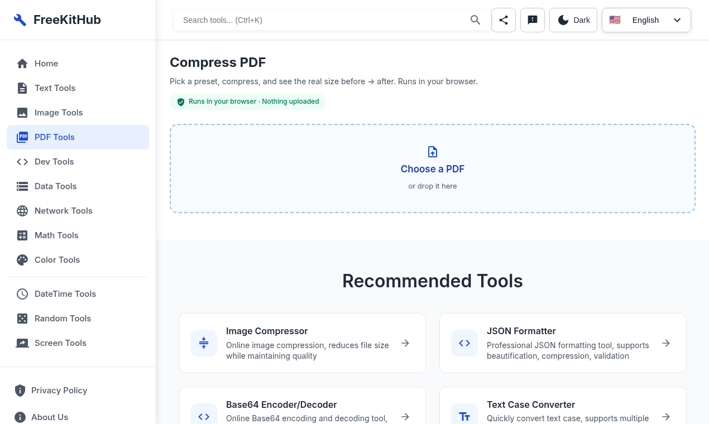Open the English language dropdown

pos(646,20)
